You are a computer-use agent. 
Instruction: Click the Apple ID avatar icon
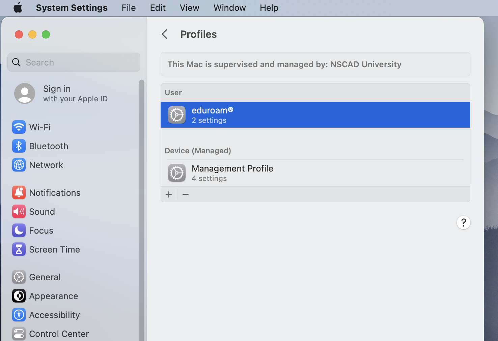pos(25,94)
